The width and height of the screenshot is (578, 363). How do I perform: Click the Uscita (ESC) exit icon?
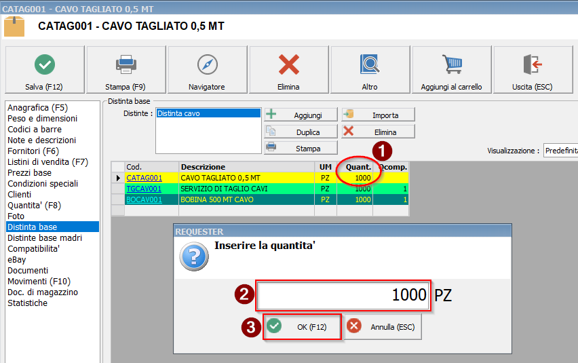pyautogui.click(x=533, y=64)
